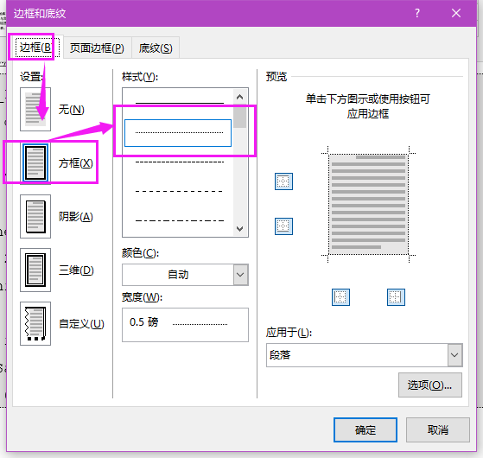Choose the 方框(X) box border setting
The width and height of the screenshot is (483, 458).
[x=35, y=163]
